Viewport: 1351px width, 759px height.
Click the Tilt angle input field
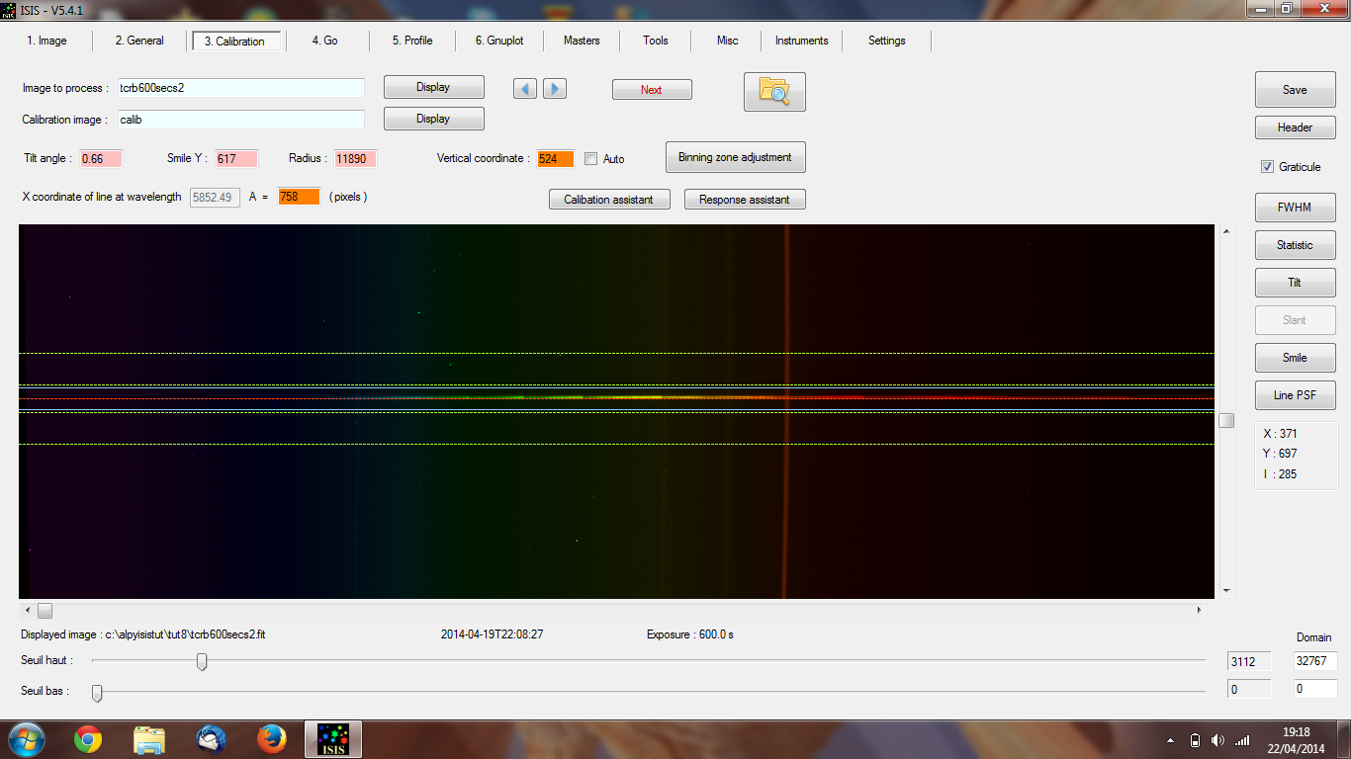click(x=101, y=159)
